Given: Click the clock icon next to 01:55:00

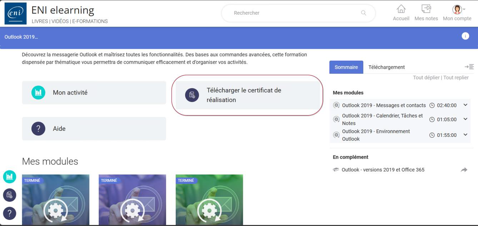Looking at the screenshot, I should click(x=432, y=135).
